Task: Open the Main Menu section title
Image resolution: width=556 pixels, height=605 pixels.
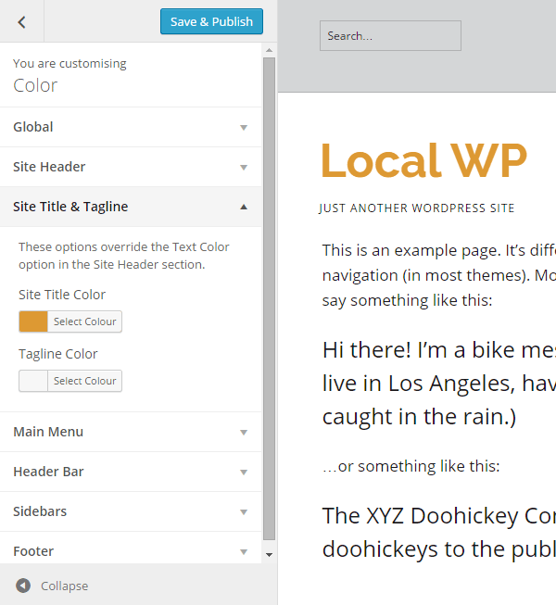Action: pyautogui.click(x=48, y=432)
